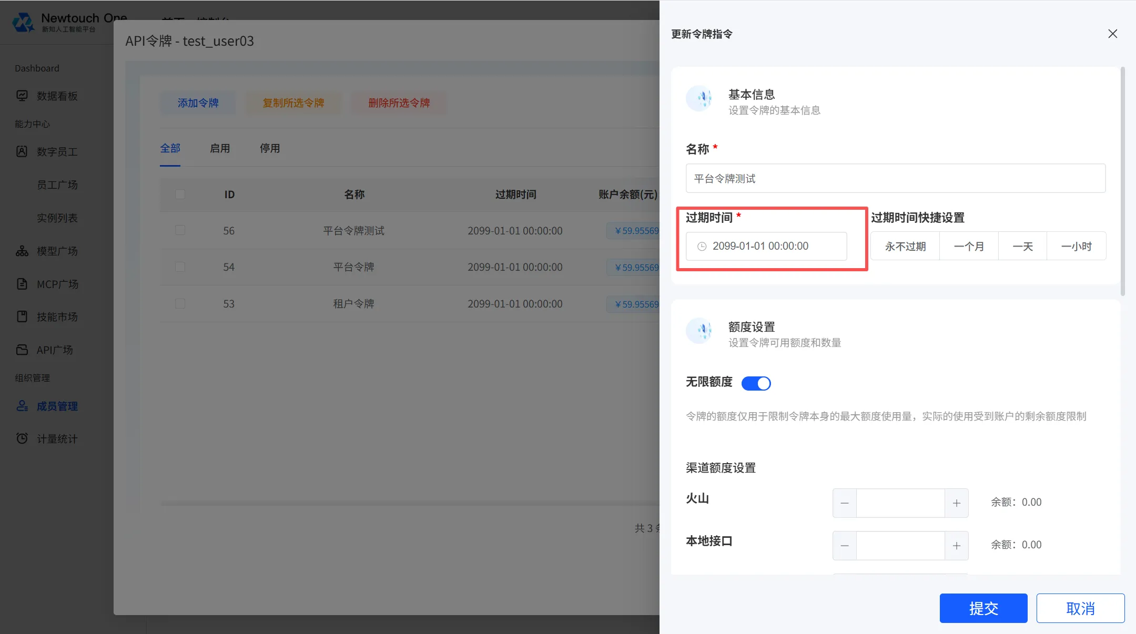Click the Newtouch One logo icon

pos(23,23)
